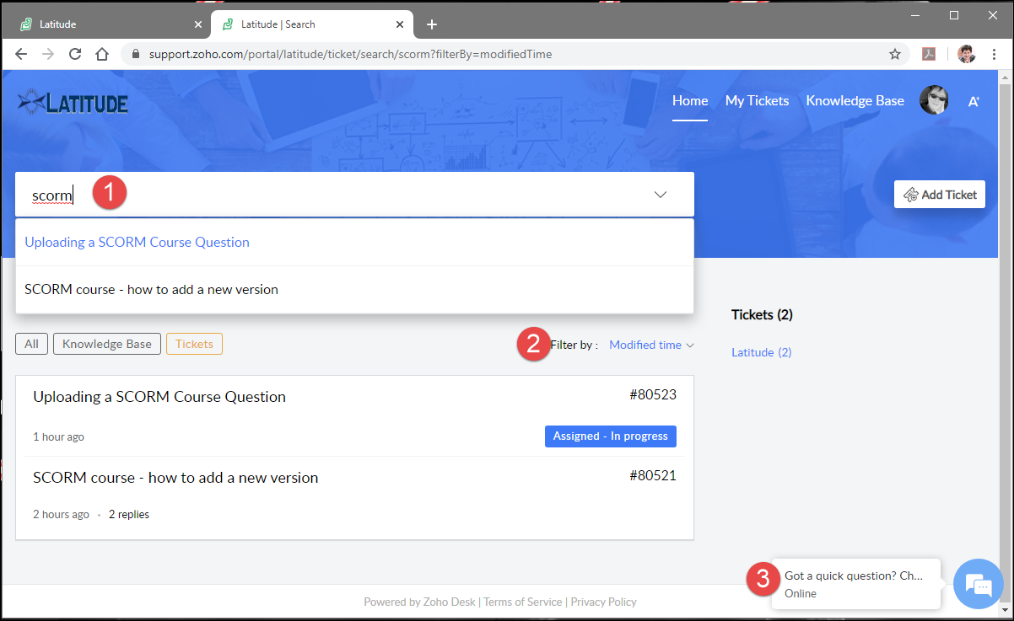The height and width of the screenshot is (621, 1014).
Task: Open Chrome's three-dot menu
Action: [x=994, y=54]
